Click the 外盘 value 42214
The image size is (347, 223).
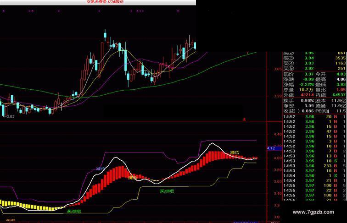point(307,95)
